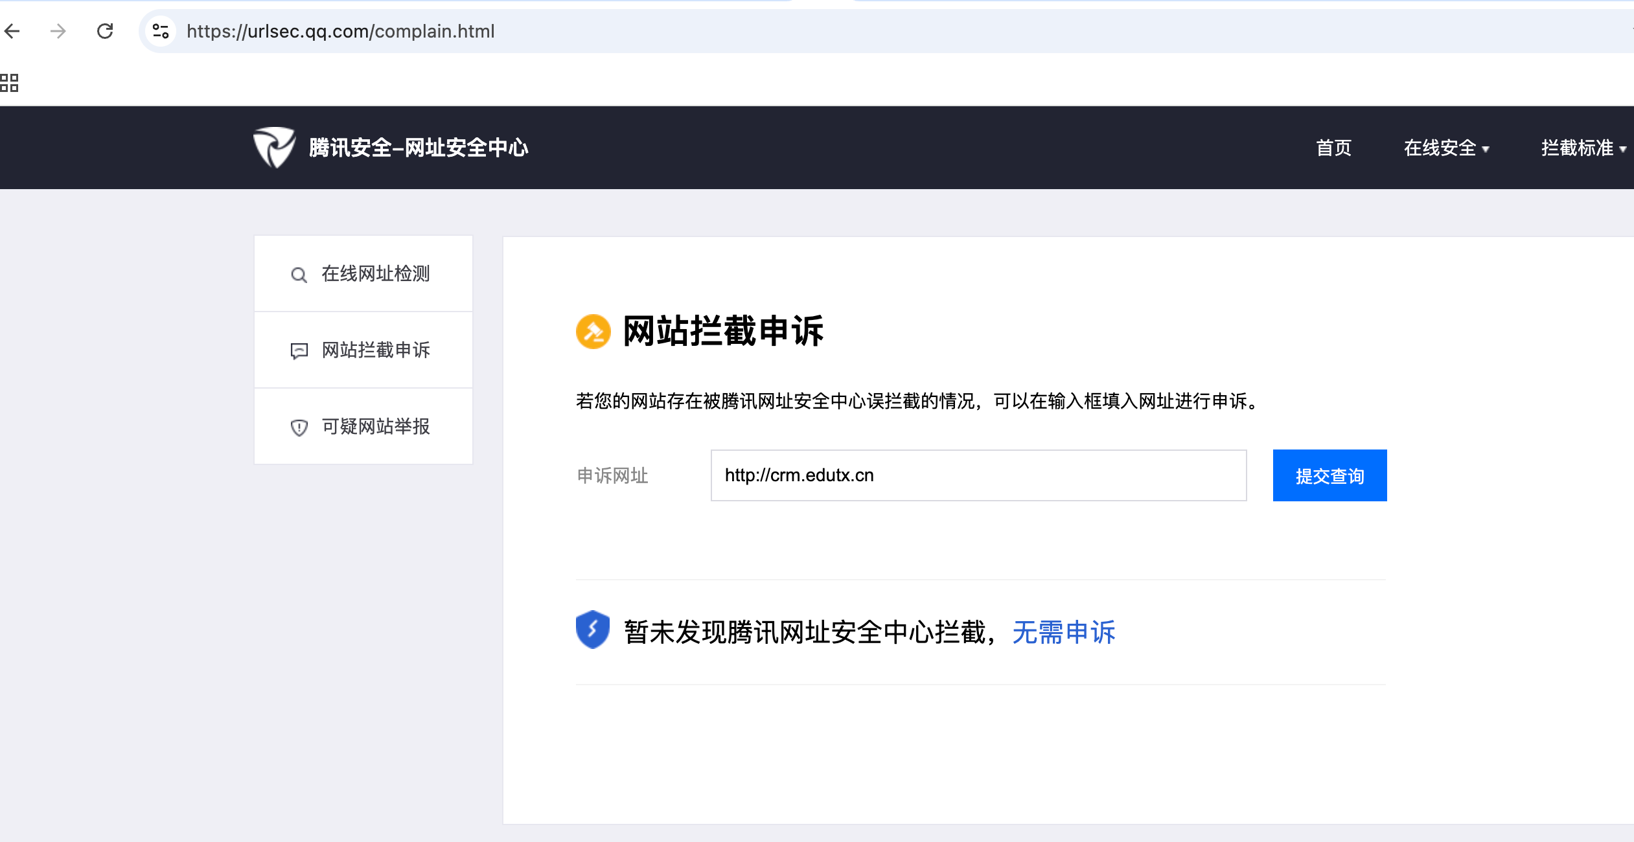Focus the 申诉网址 input field

click(978, 475)
